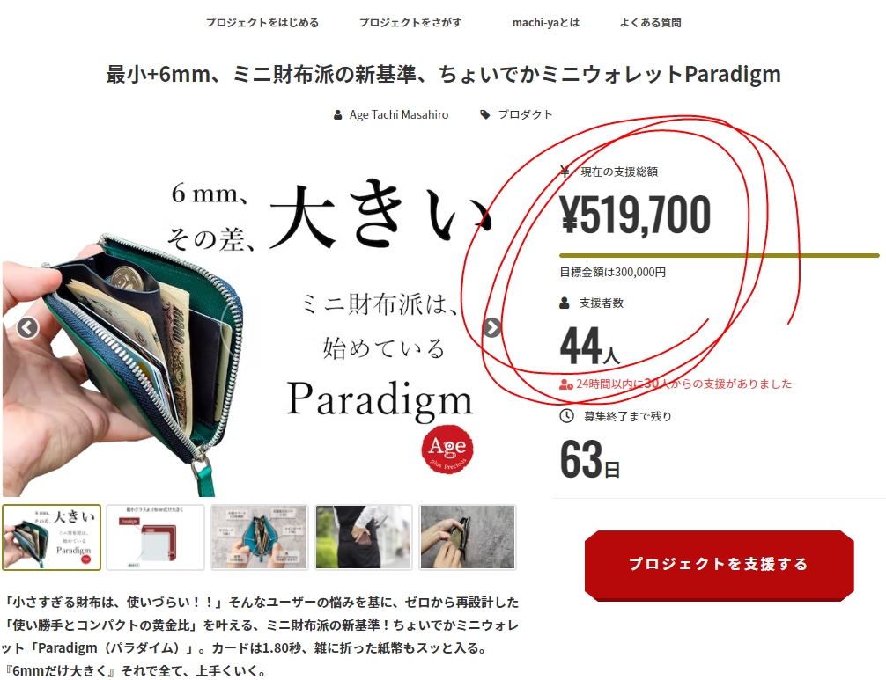Show the previous carousel image arrow
Screen dimensions: 886x680
(x=27, y=327)
